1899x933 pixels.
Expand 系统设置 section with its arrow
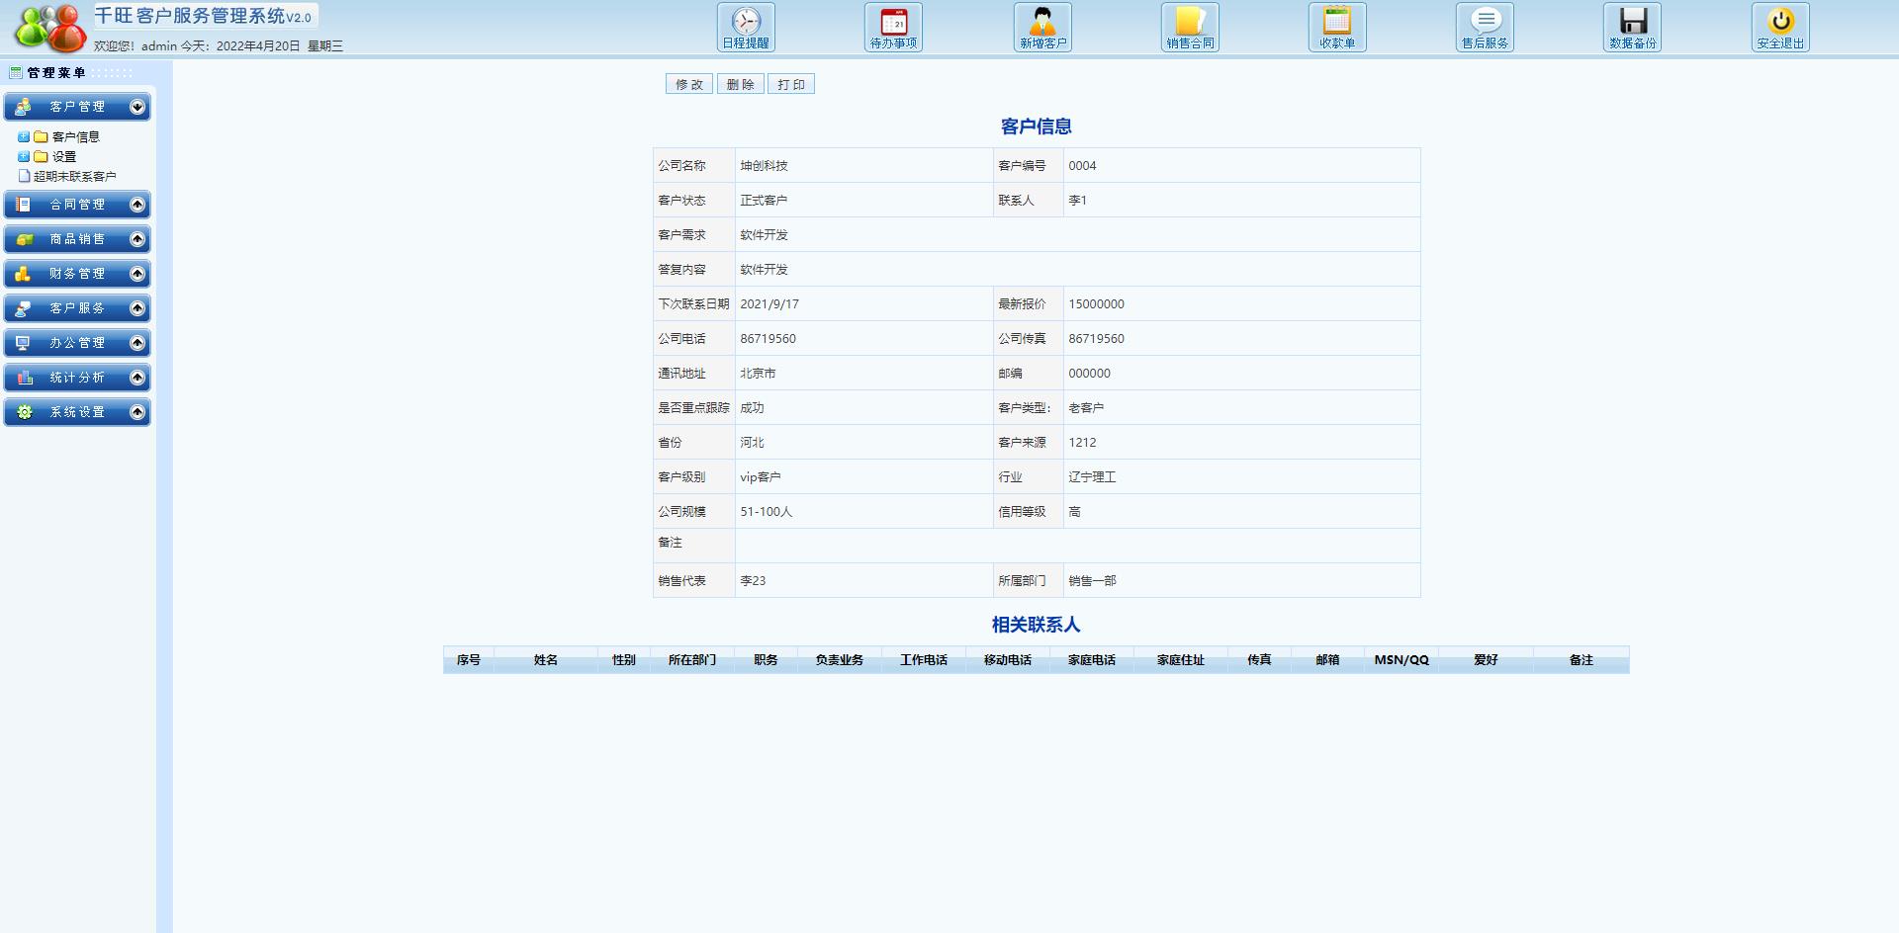[137, 412]
